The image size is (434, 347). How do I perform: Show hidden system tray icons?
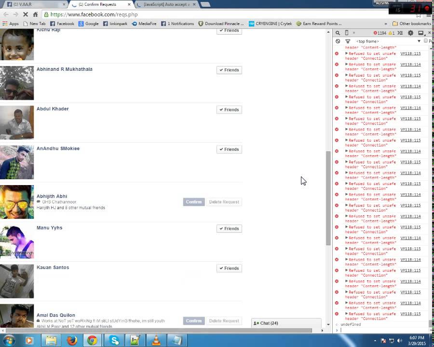pyautogui.click(x=375, y=341)
